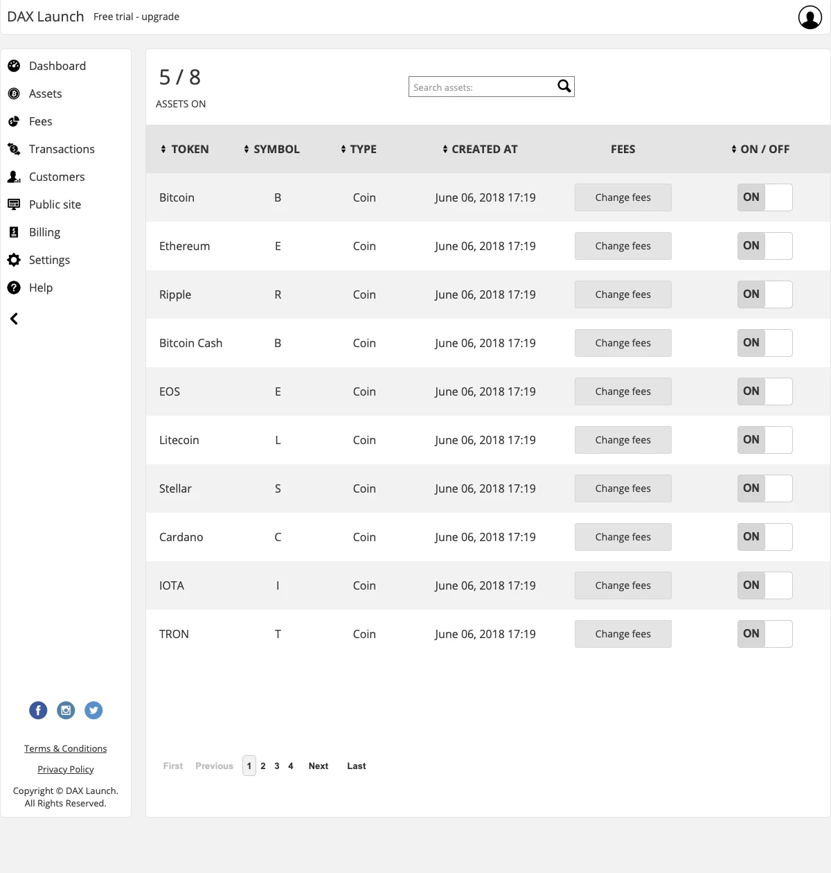This screenshot has width=831, height=873.
Task: Click the Dashboard gauge icon
Action: (14, 66)
